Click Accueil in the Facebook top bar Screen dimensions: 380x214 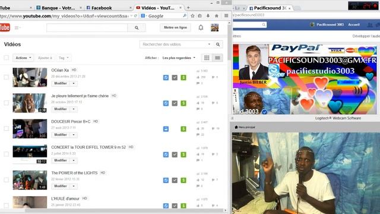(354, 24)
